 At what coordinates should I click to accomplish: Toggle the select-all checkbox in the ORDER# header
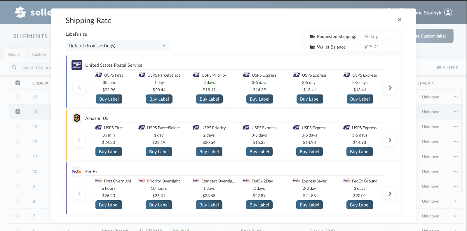[x=18, y=83]
